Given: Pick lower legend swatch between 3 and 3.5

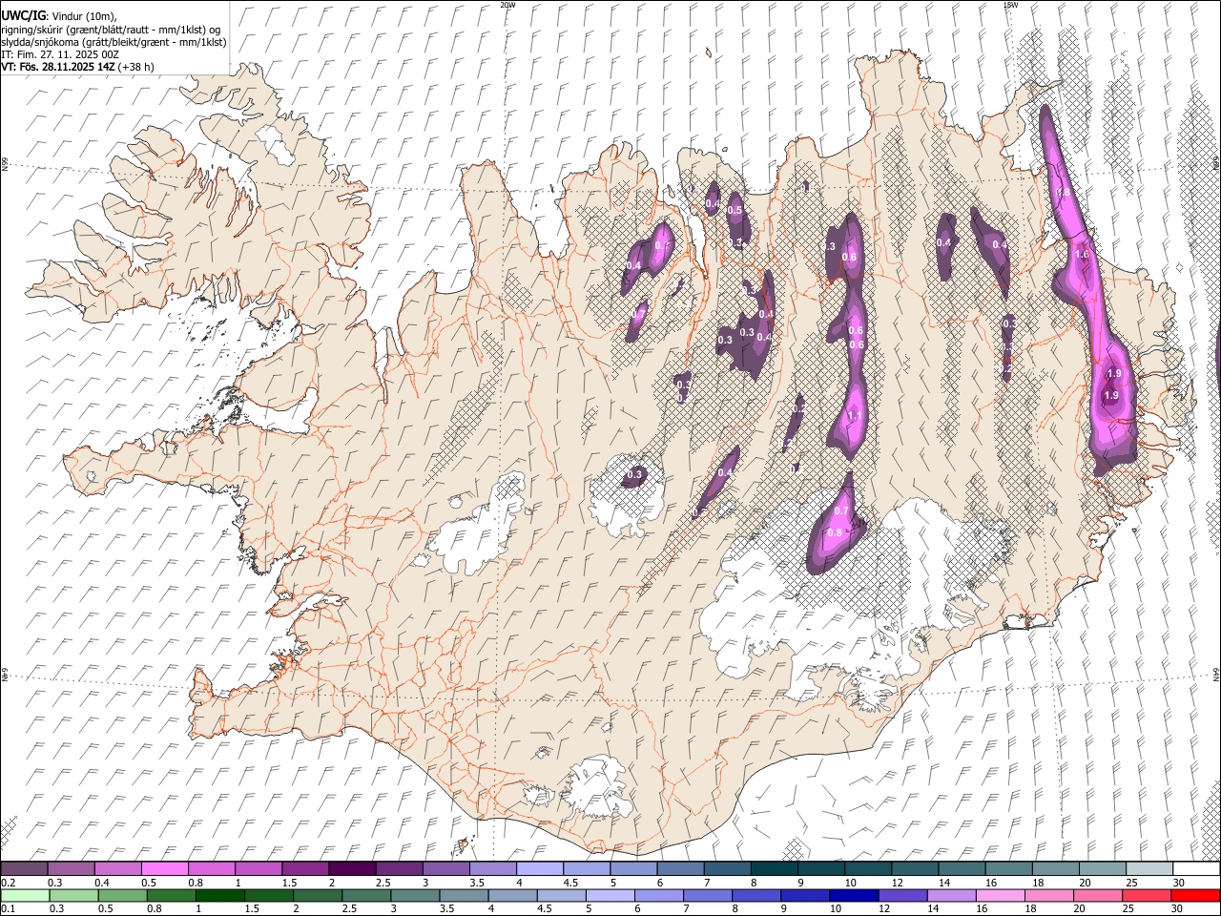Looking at the screenshot, I should click(415, 896).
